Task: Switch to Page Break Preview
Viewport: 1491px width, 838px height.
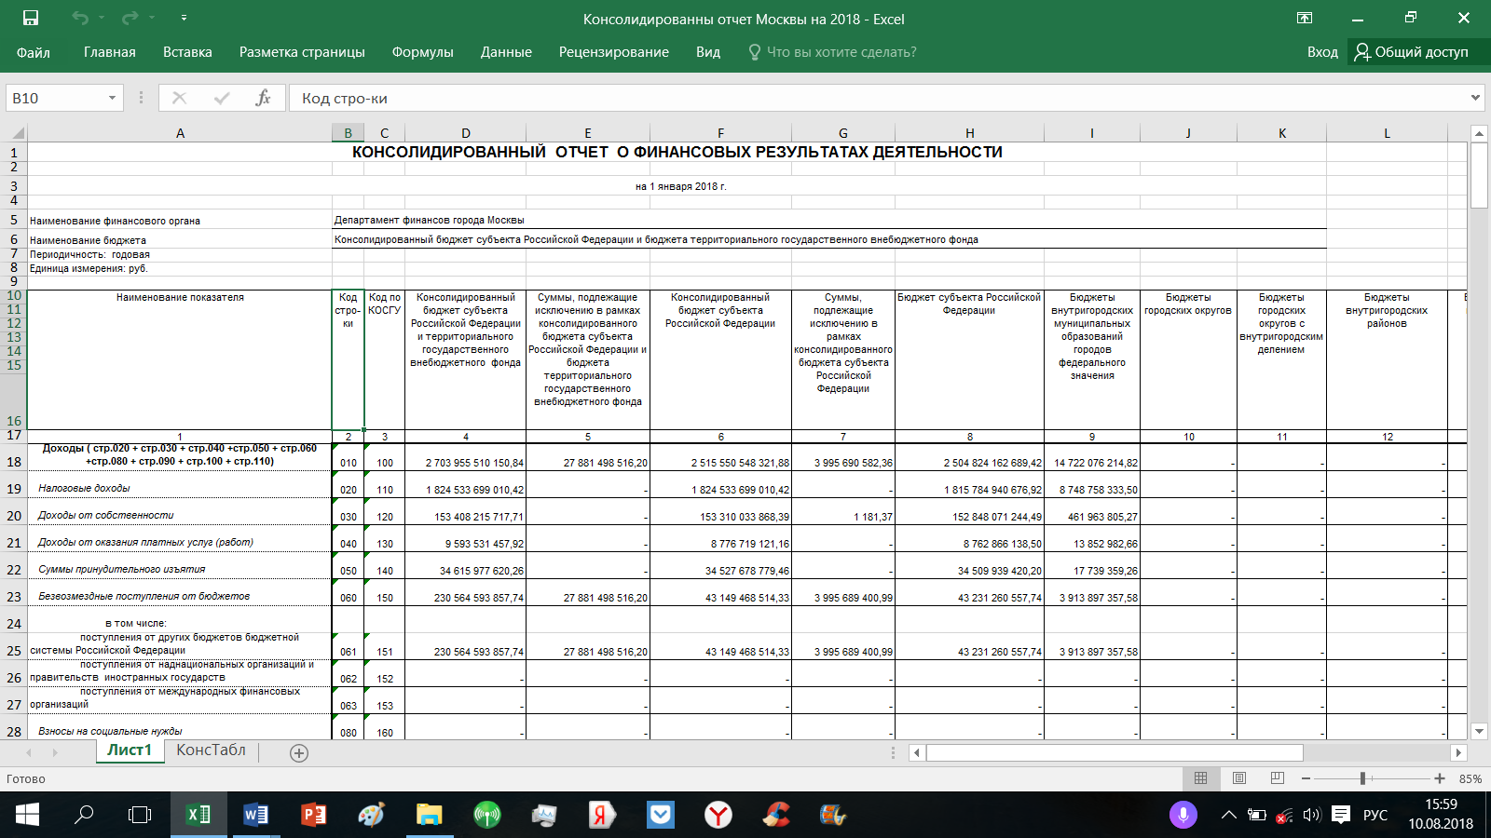Action: click(1278, 778)
